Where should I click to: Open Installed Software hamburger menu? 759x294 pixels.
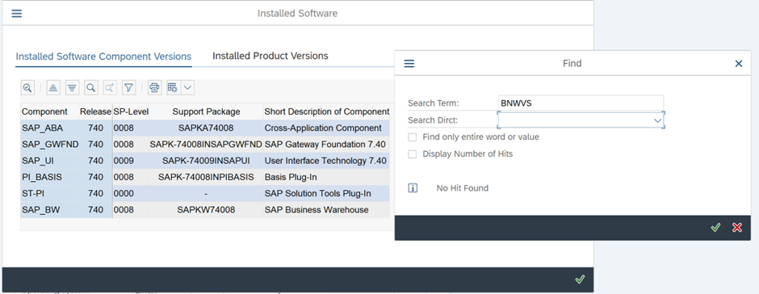tap(16, 13)
